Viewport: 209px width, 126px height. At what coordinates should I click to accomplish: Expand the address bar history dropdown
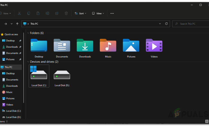[x=160, y=24]
